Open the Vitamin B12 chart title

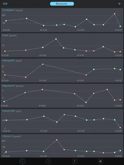point(9,111)
